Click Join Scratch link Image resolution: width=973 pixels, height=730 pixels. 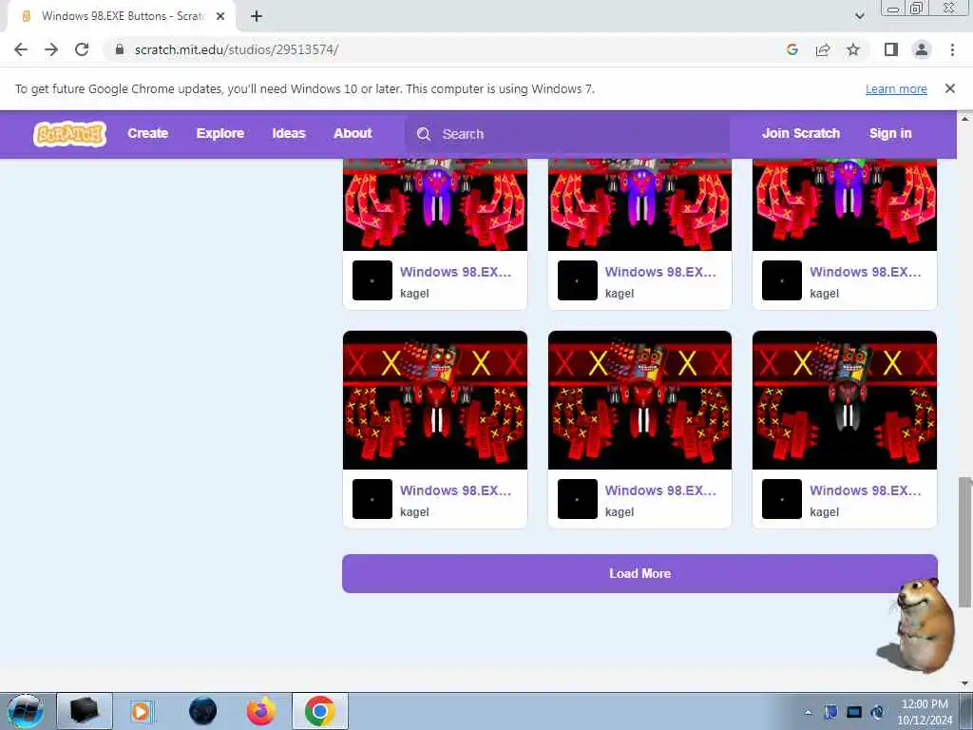click(x=801, y=133)
